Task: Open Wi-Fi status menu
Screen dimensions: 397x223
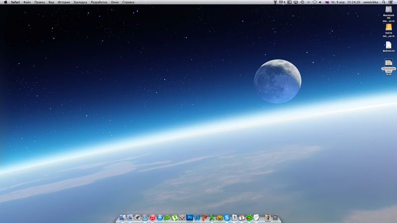Action: tap(315, 2)
